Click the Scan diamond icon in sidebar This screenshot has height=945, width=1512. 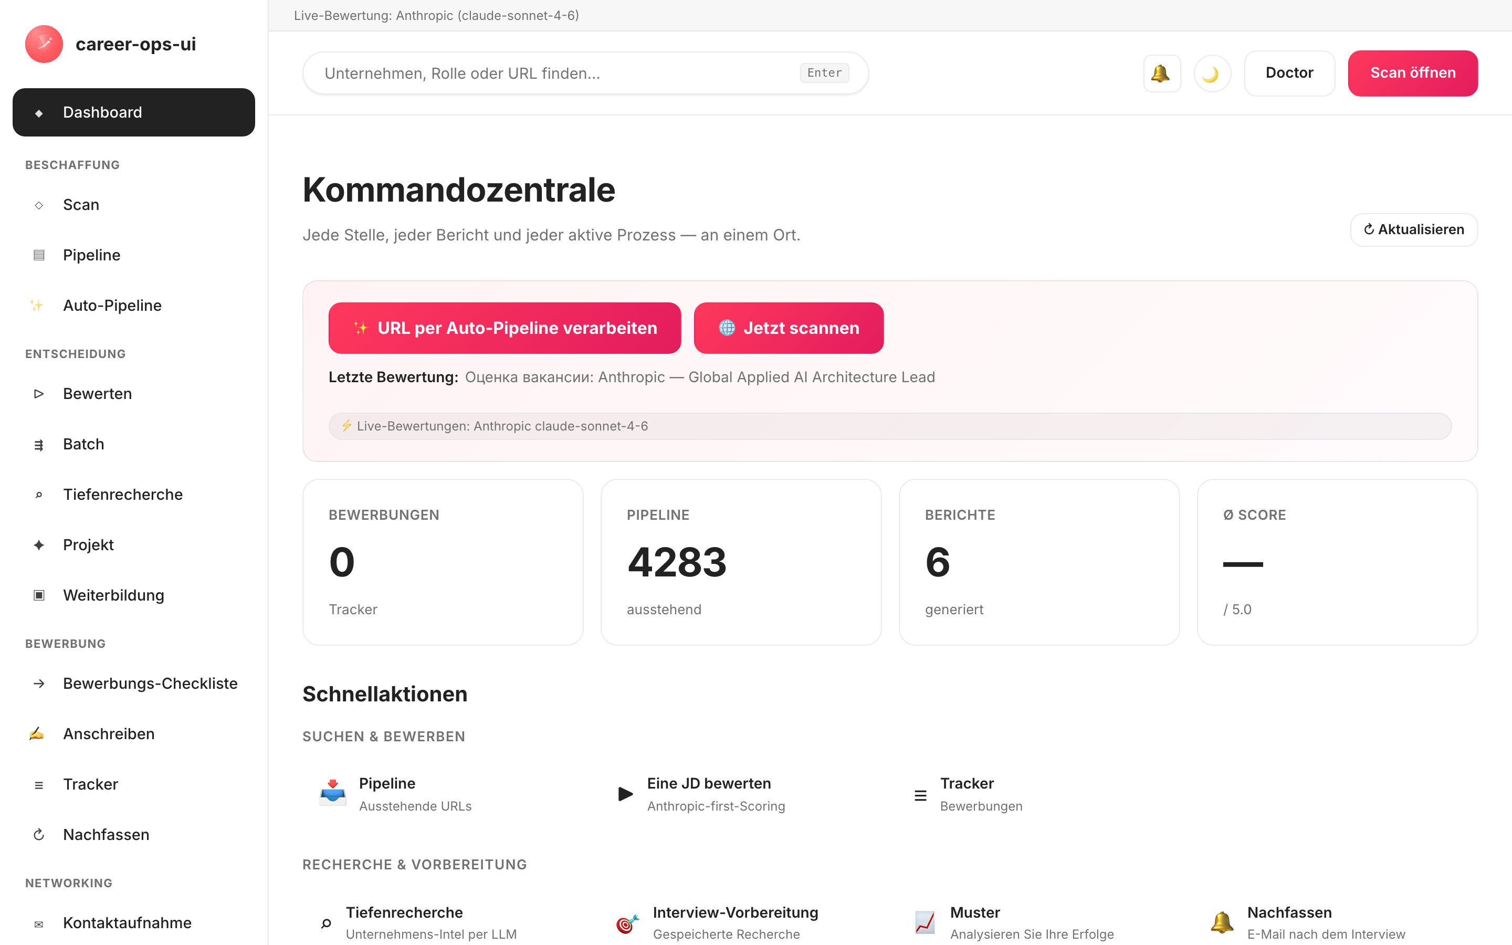click(39, 205)
